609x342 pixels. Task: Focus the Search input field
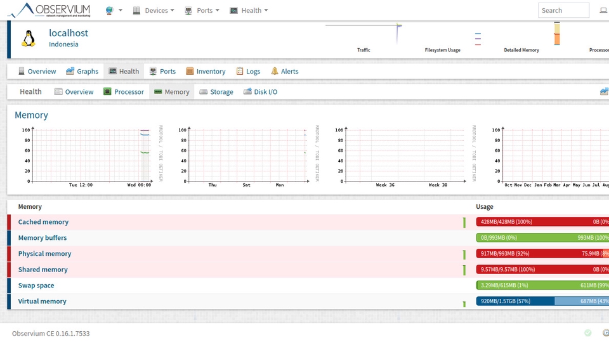tap(563, 10)
